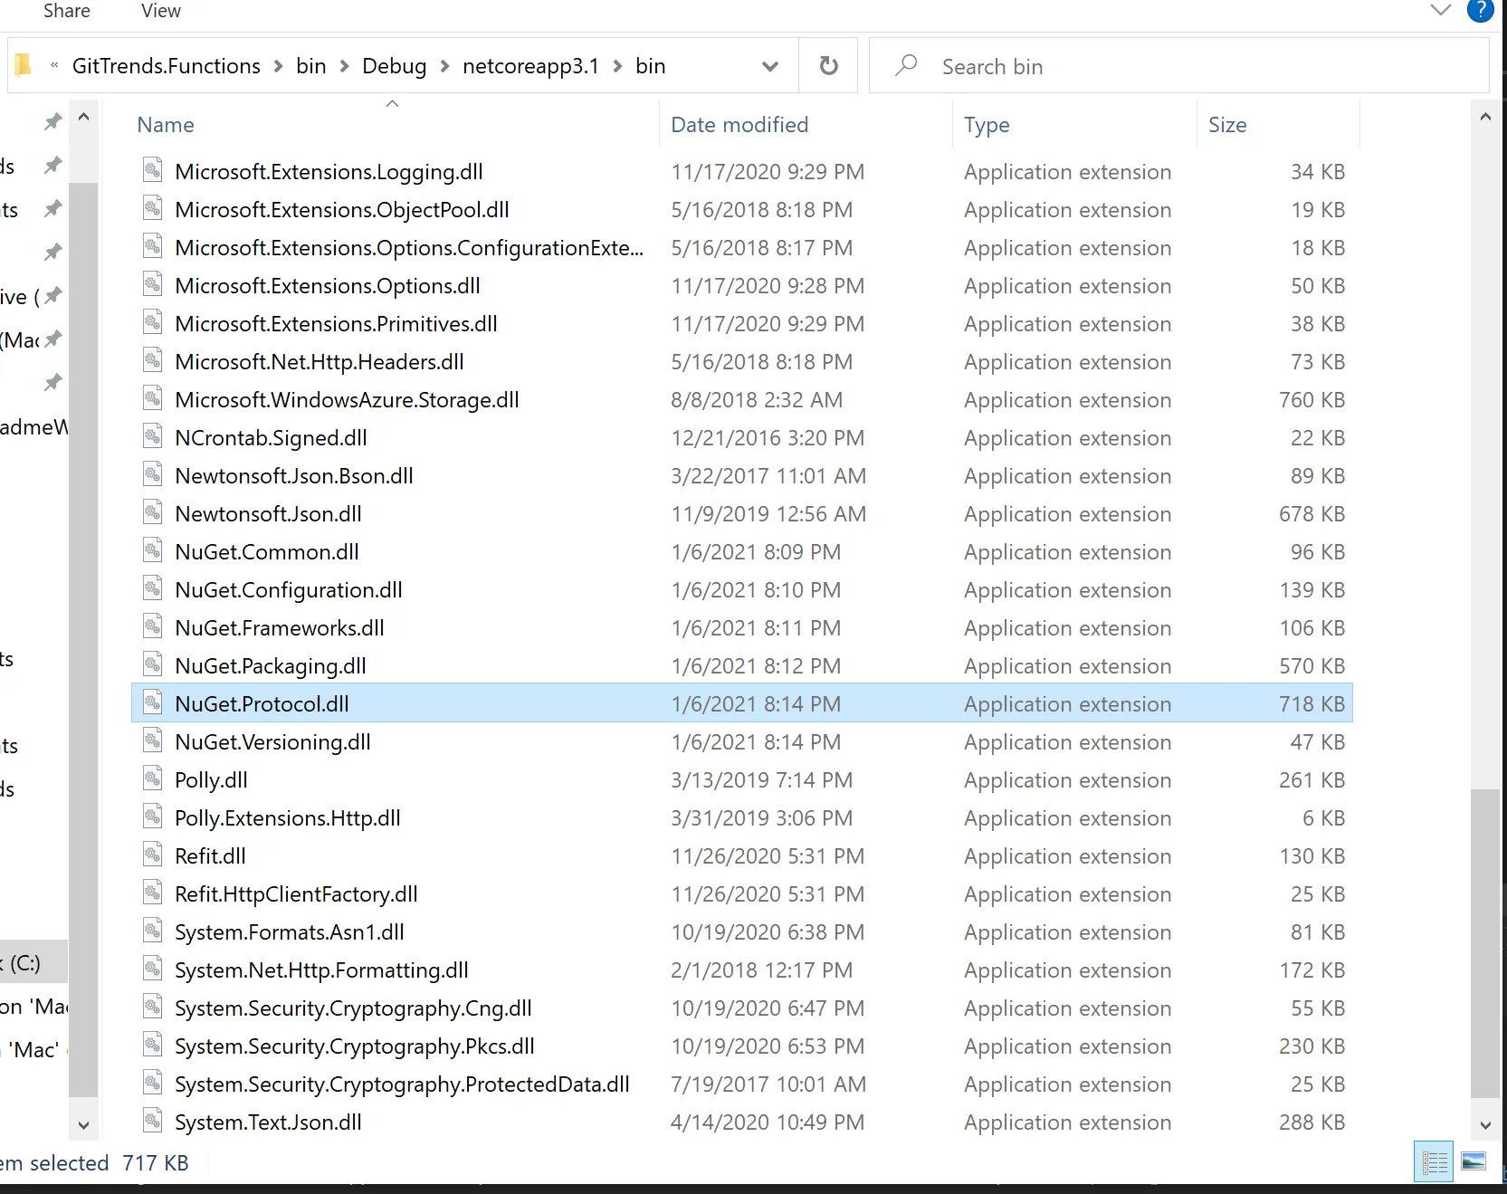Select the Polly.Extensions.Http.dll file name

(x=288, y=818)
